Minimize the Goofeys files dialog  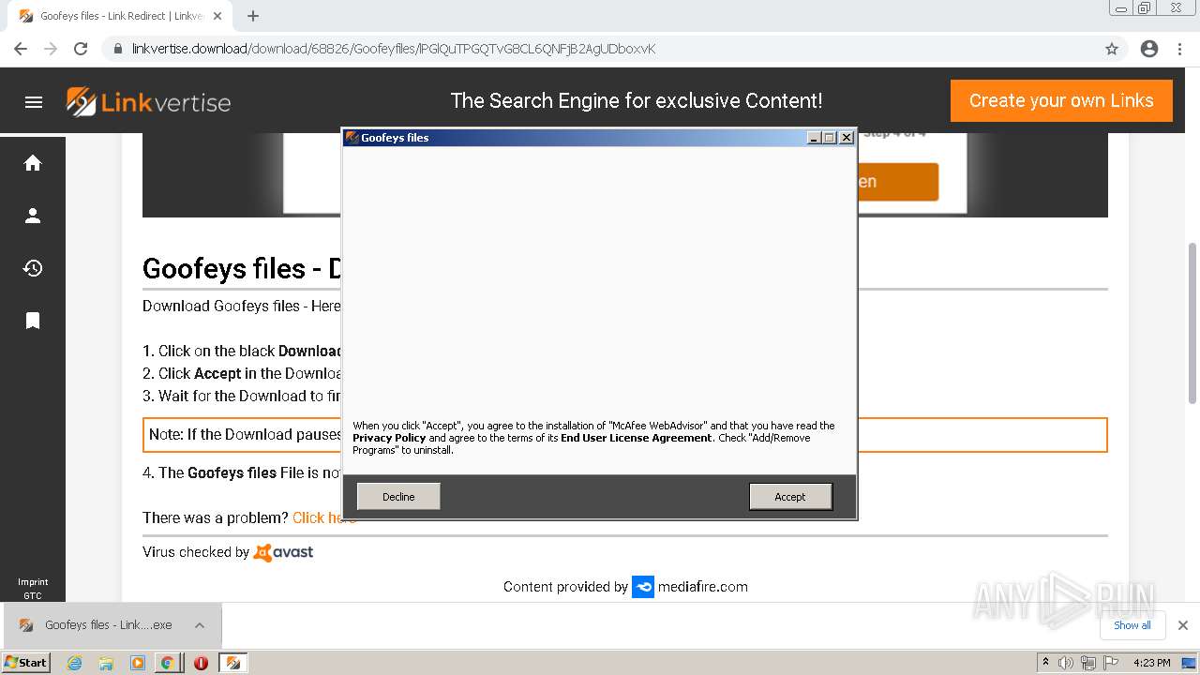(x=815, y=138)
